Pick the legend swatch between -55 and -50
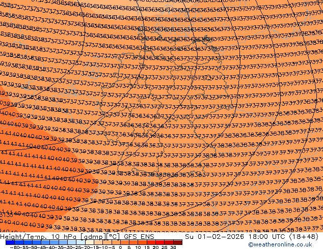This screenshot has width=323, height=249. (28, 242)
